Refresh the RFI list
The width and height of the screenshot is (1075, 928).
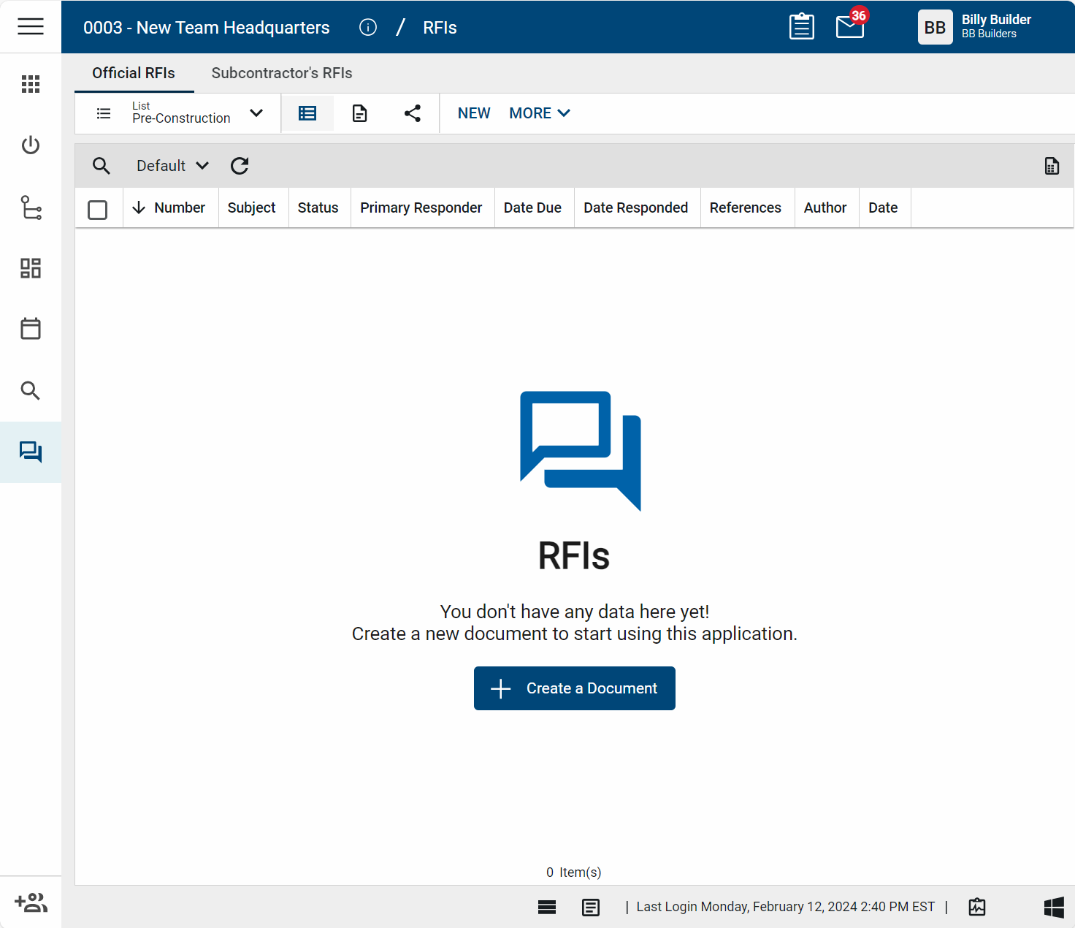click(x=240, y=166)
